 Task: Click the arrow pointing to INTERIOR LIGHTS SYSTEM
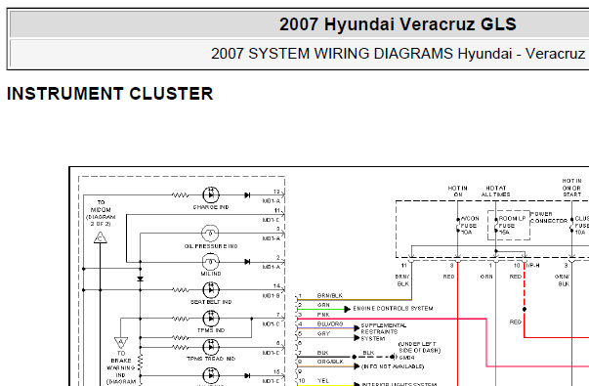tap(357, 384)
